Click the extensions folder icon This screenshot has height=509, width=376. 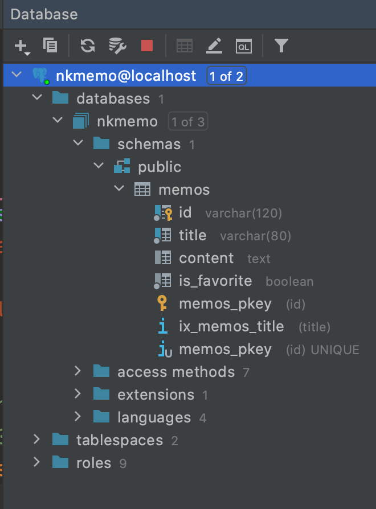(x=101, y=394)
